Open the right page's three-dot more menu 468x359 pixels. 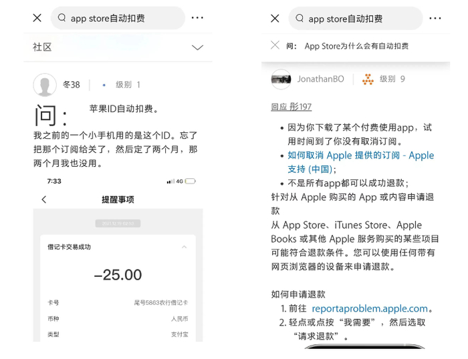pyautogui.click(x=435, y=19)
